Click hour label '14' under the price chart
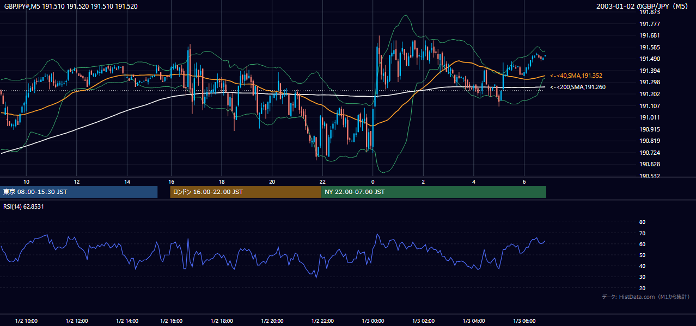The image size is (696, 326). pos(127,181)
